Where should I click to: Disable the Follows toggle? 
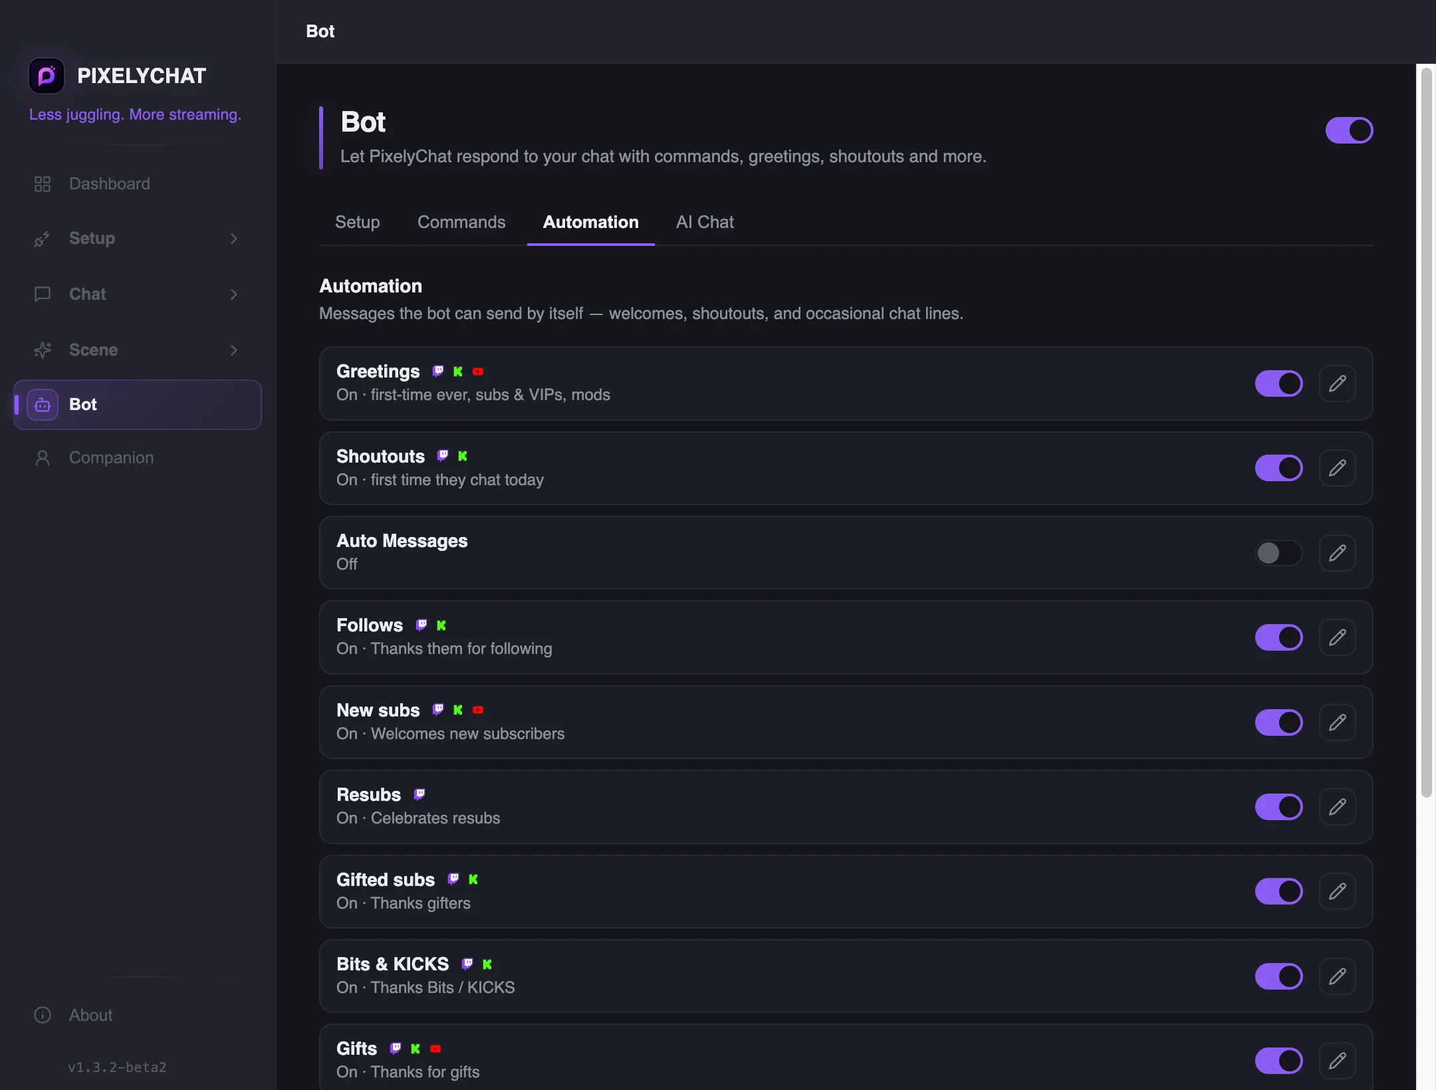pyautogui.click(x=1278, y=637)
